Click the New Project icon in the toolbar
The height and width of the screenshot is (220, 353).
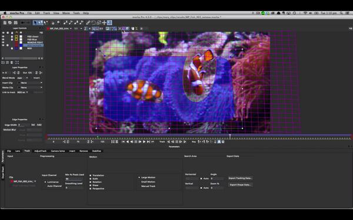(x=5, y=23)
